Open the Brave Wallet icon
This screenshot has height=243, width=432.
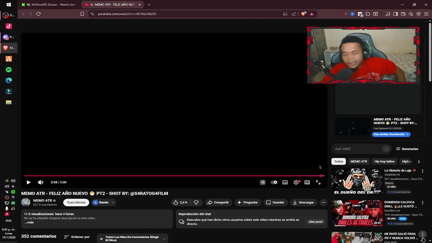(403, 14)
